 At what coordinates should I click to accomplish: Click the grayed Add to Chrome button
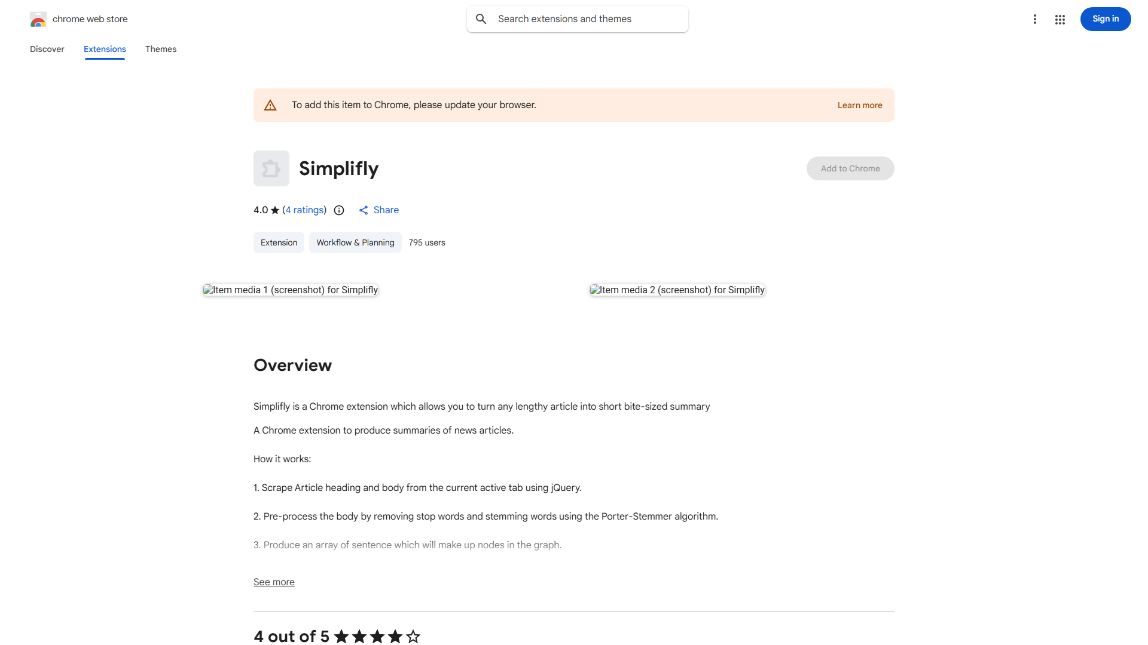pyautogui.click(x=850, y=168)
